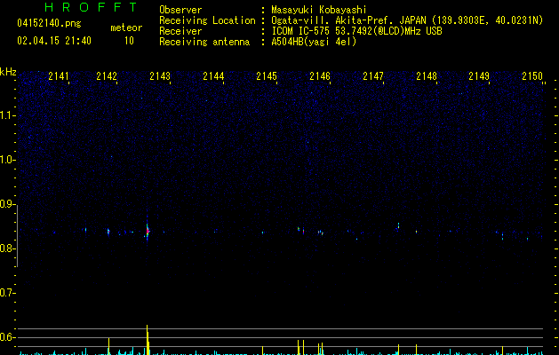
Task: Click the Observer label
Action: pos(180,10)
